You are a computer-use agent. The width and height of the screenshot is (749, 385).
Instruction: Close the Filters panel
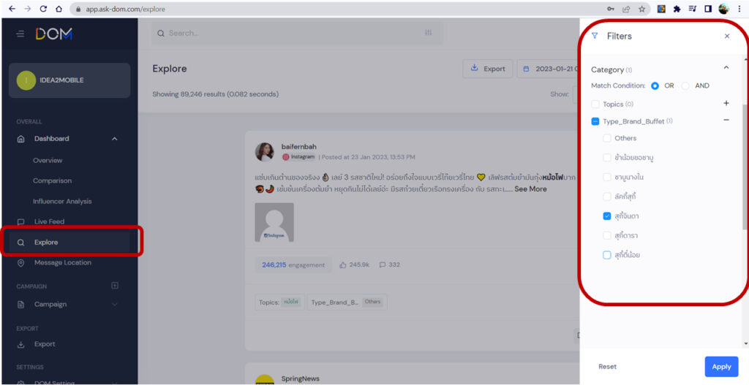point(727,36)
